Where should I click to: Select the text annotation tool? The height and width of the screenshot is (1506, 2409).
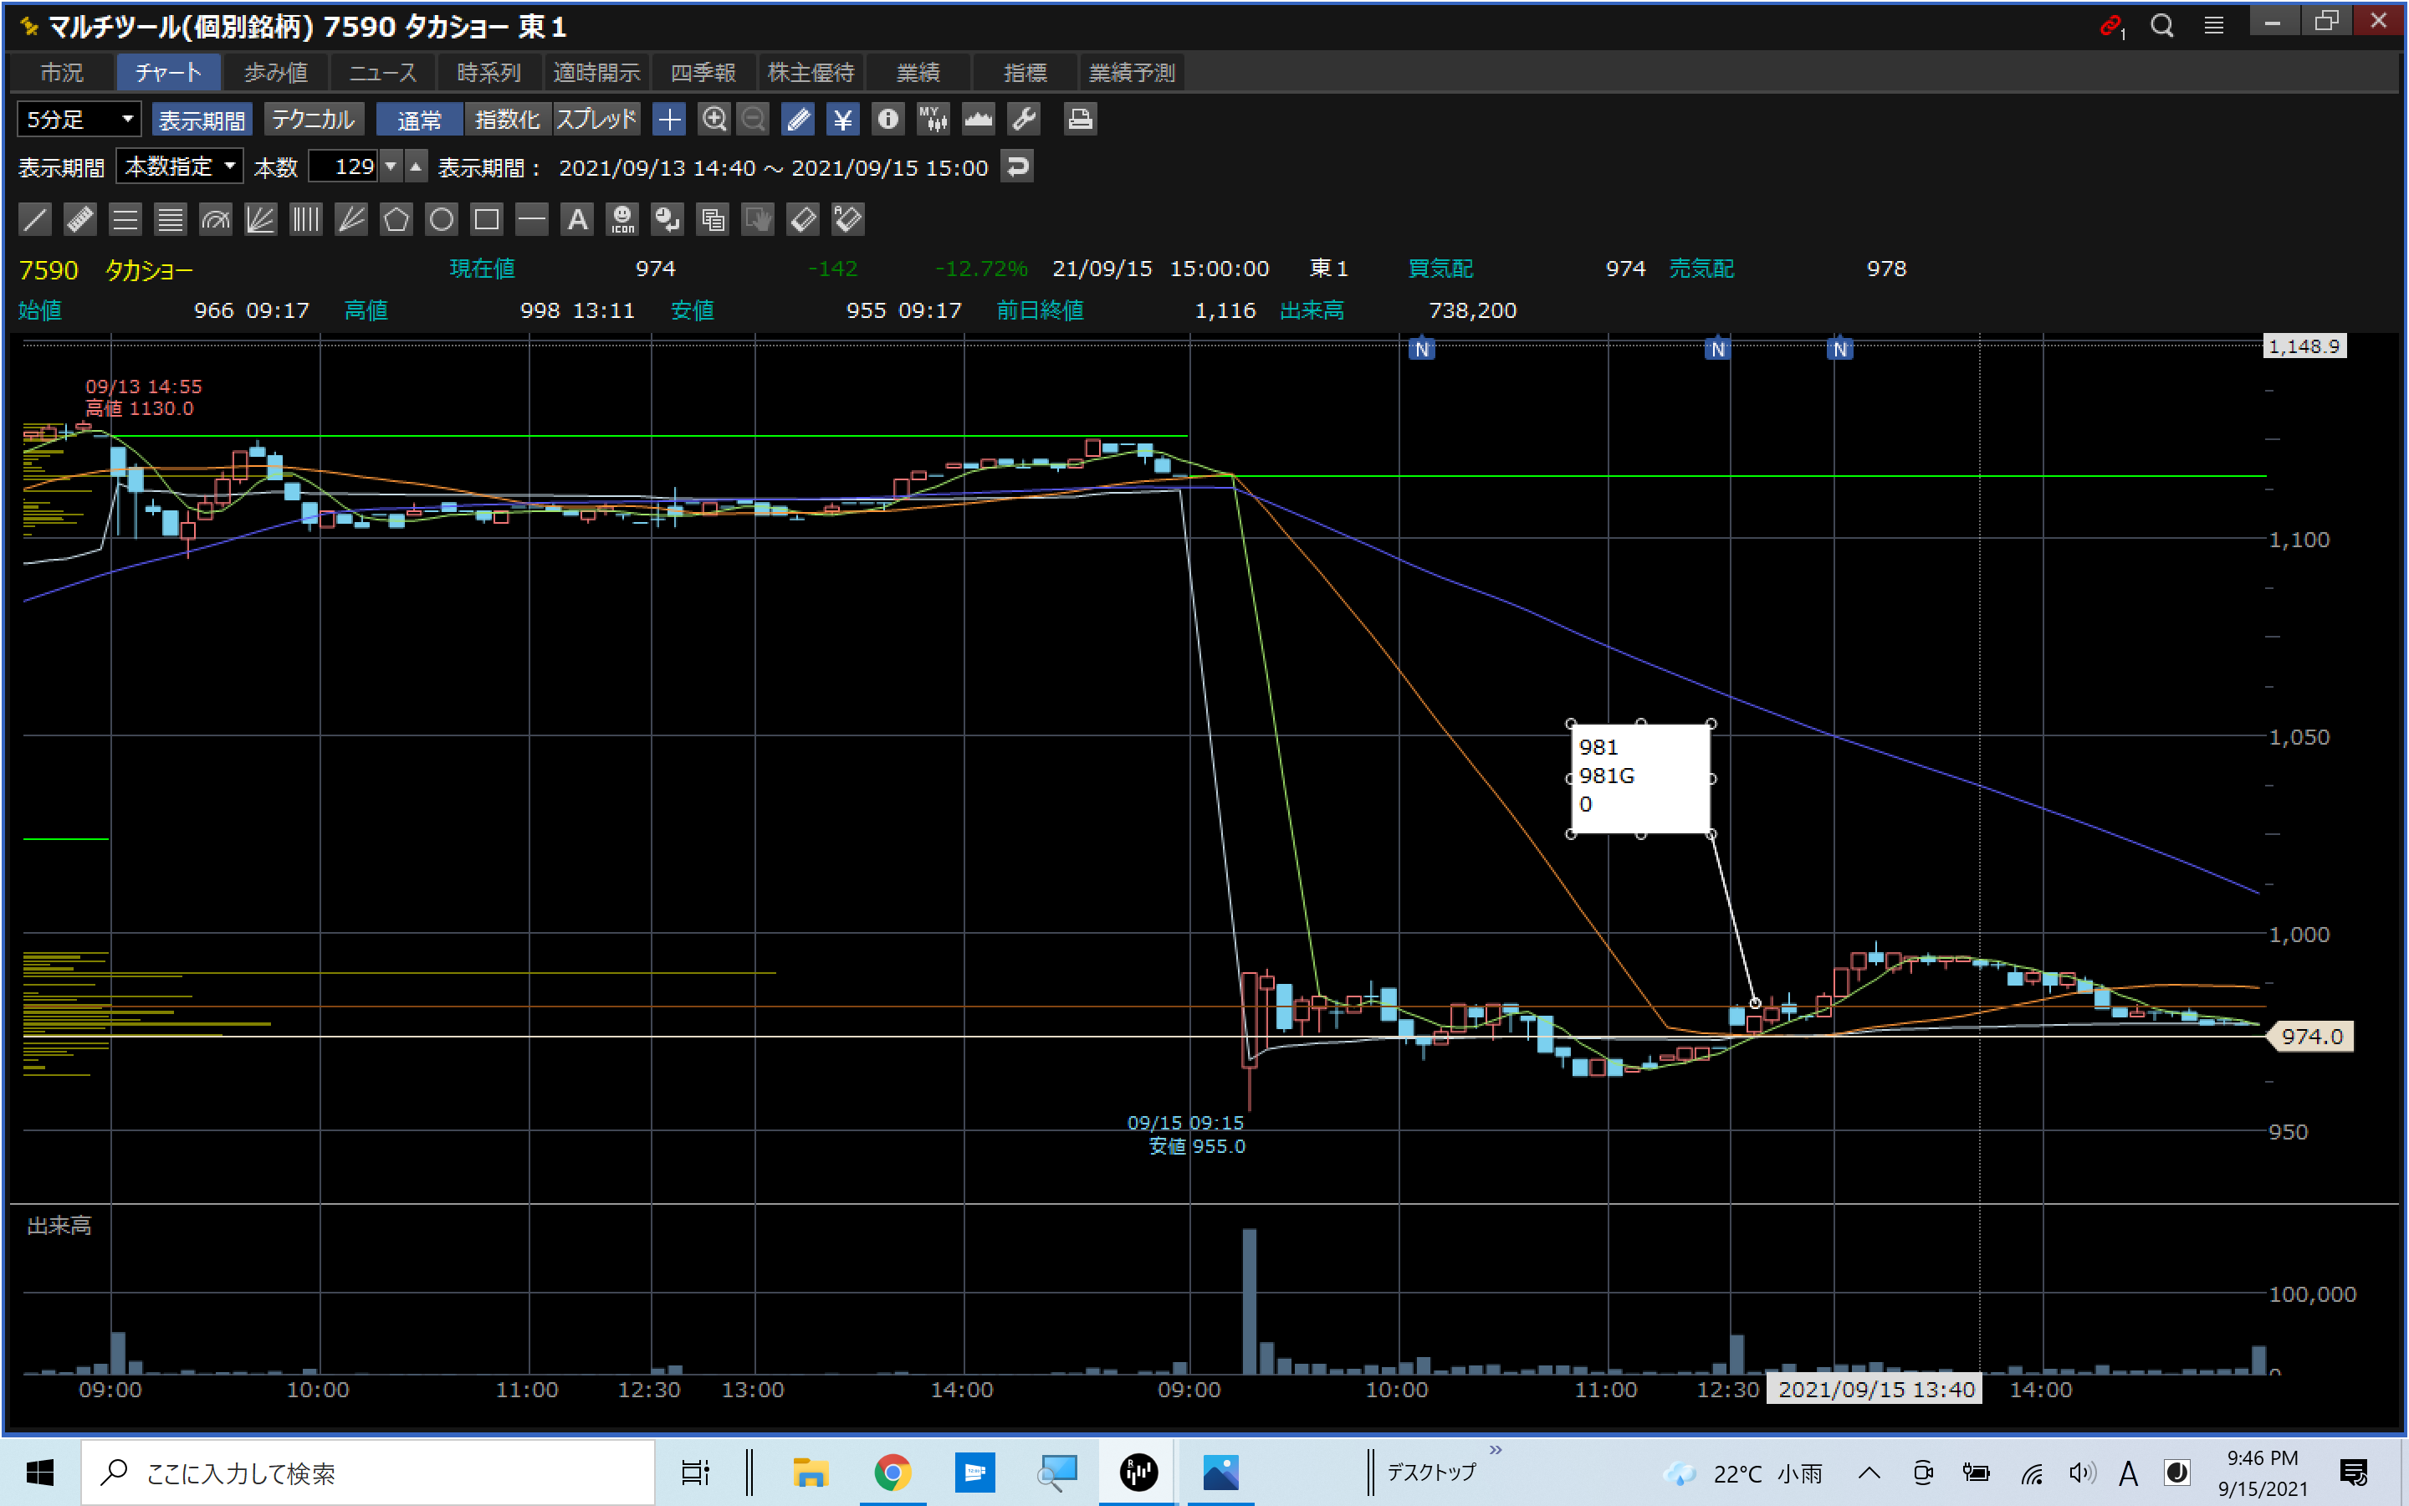point(577,219)
